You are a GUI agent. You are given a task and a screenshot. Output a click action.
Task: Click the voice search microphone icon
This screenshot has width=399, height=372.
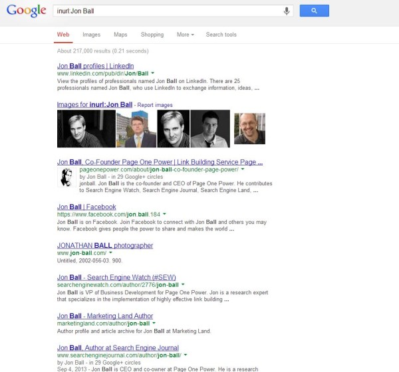(x=287, y=11)
